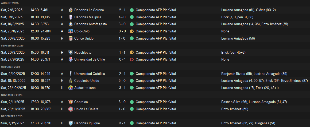This screenshot has height=127, width=310.
Task: Open the Curicó Unido team link
Action: point(84,38)
